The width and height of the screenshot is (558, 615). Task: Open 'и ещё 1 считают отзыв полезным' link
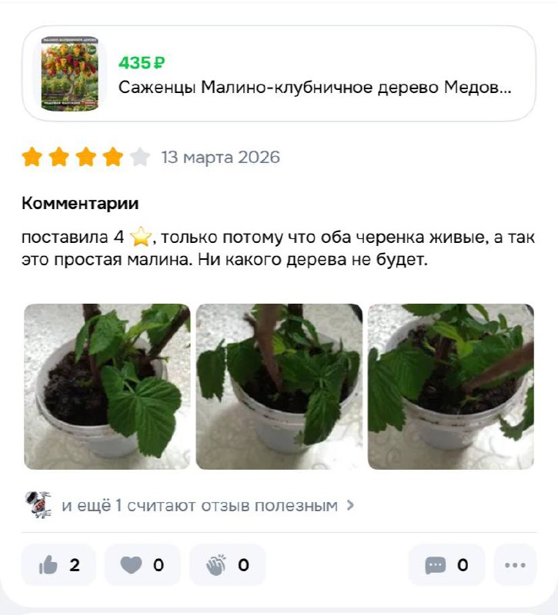coord(199,506)
